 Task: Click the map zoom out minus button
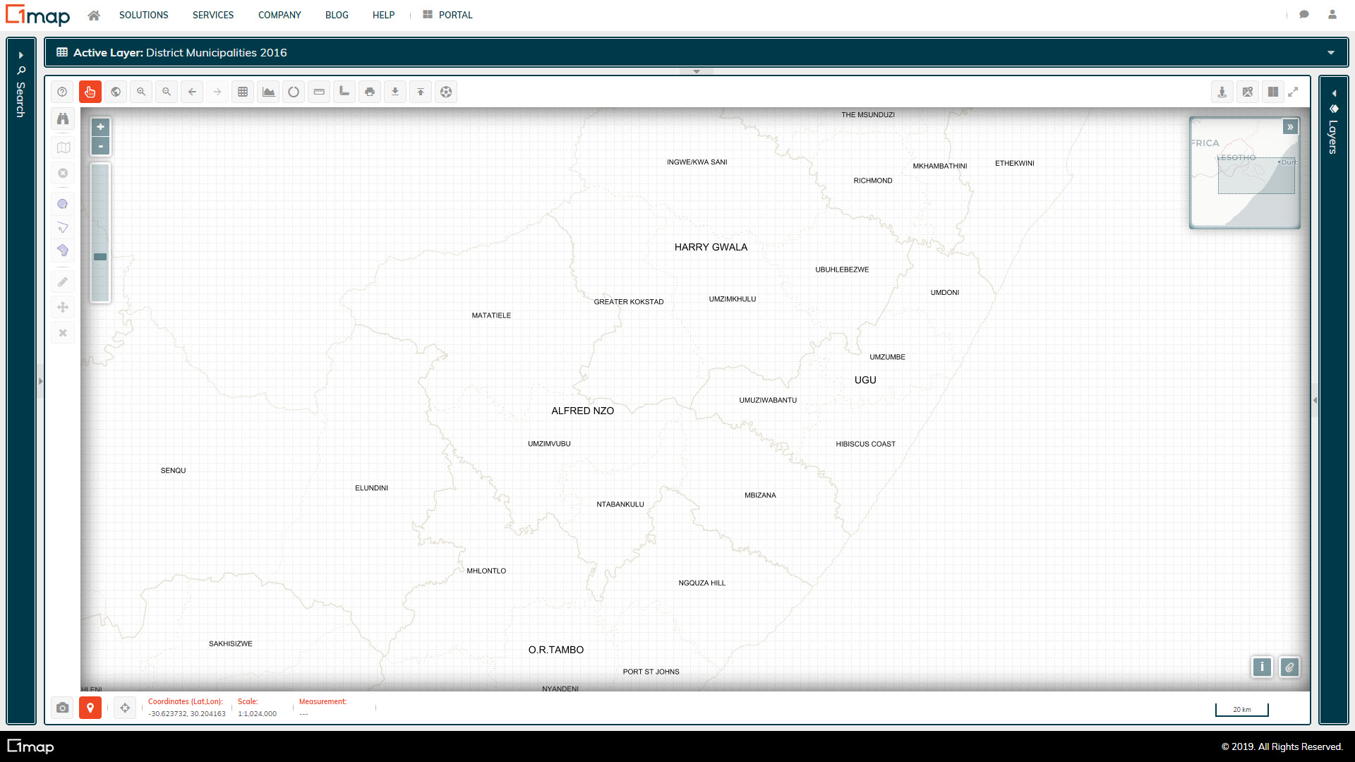tap(101, 146)
